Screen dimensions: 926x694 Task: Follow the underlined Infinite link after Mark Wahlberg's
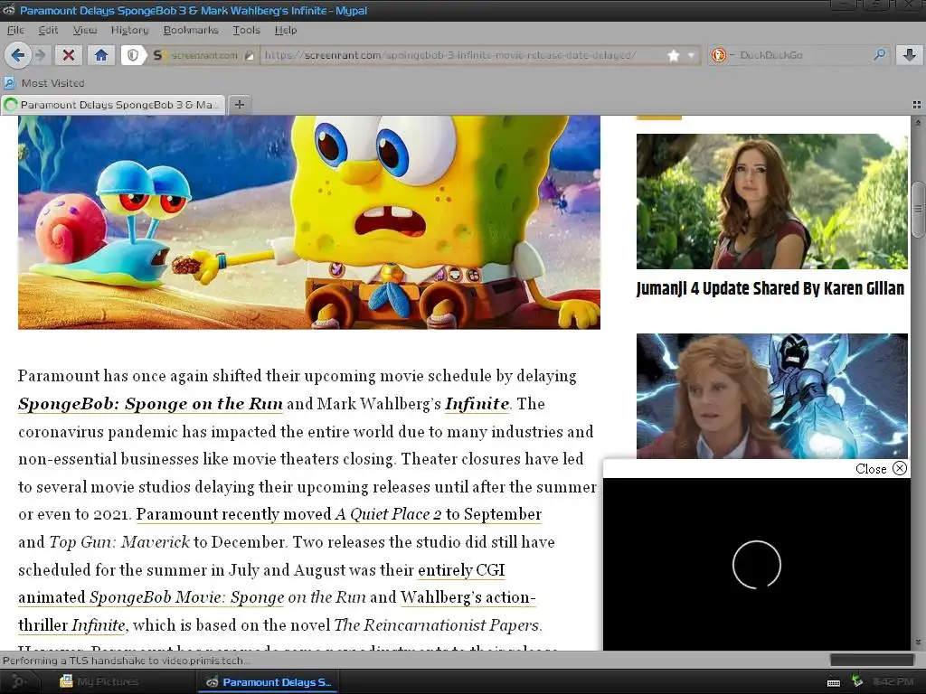click(477, 404)
